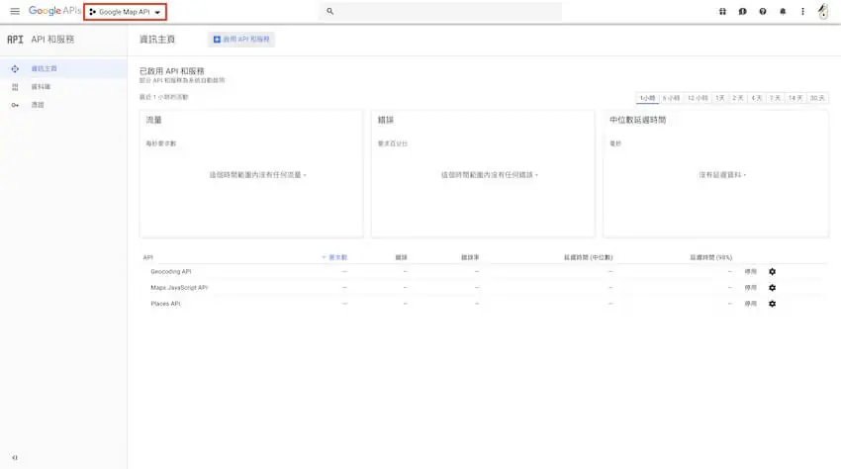Select the 30天 time range
The image size is (841, 469).
(x=817, y=98)
